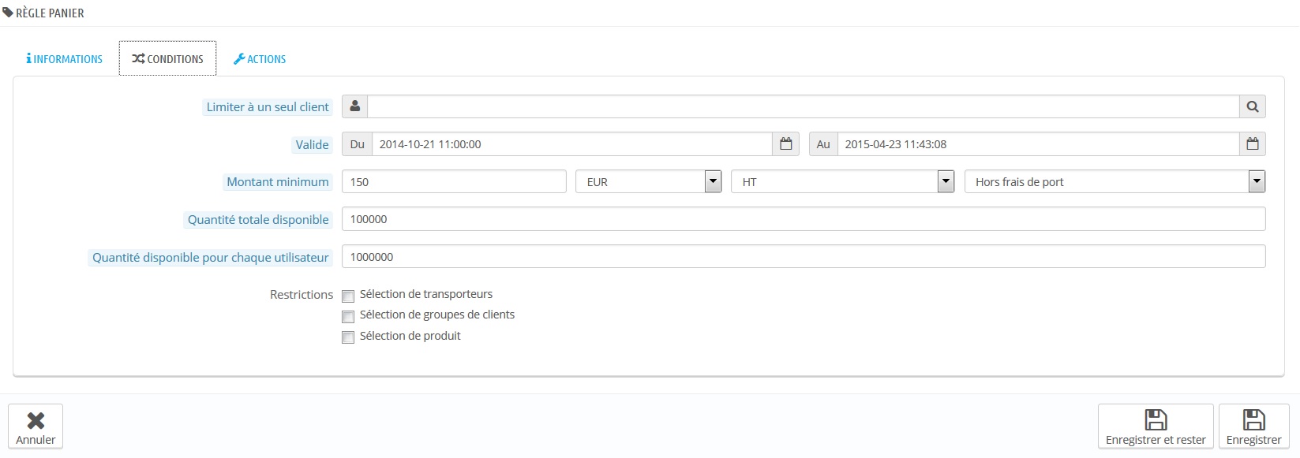Check the Sélection de produit box
The height and width of the screenshot is (458, 1300).
tap(348, 337)
